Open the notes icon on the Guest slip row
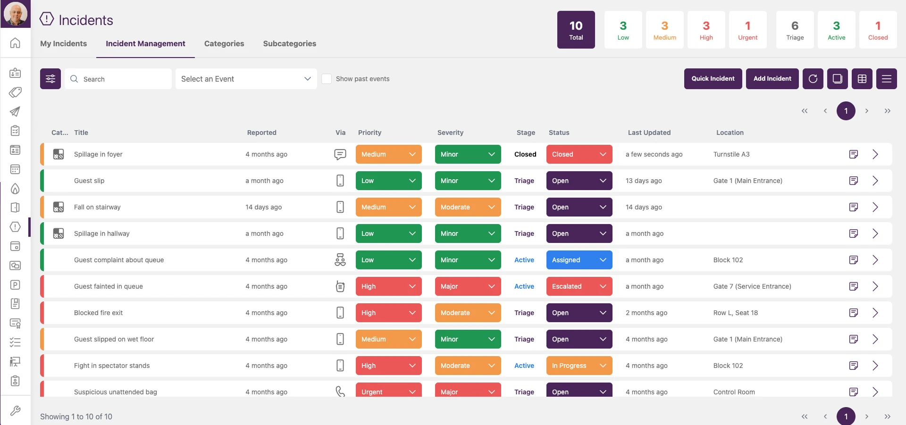Screen dimensions: 906x425 click(x=854, y=181)
